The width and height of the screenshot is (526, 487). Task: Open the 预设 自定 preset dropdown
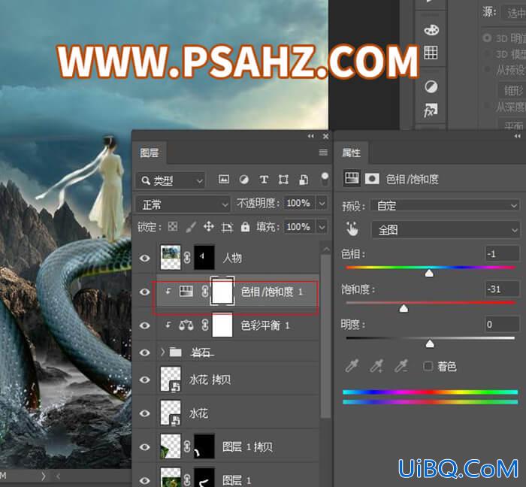[x=445, y=205]
